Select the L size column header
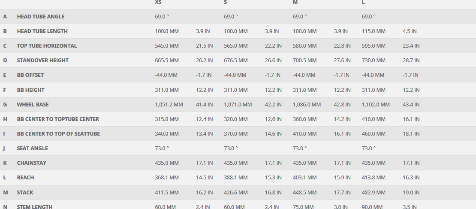Image resolution: width=476 pixels, height=209 pixels. (x=364, y=3)
